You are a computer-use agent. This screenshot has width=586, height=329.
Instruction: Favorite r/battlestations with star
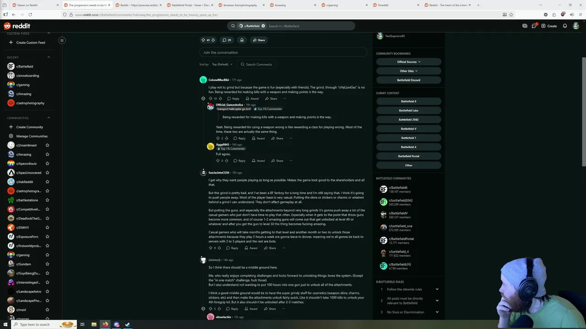tap(47, 200)
